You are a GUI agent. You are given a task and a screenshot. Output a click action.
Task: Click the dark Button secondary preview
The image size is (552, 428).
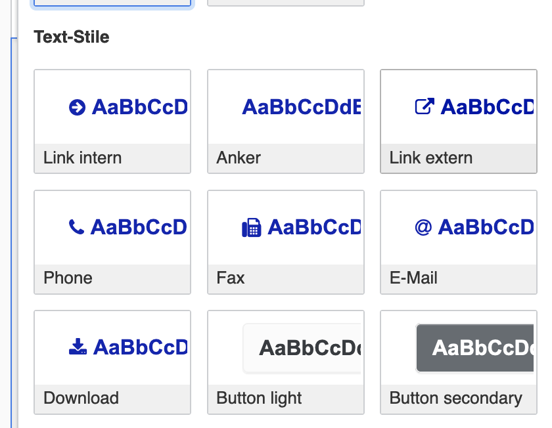(475, 348)
